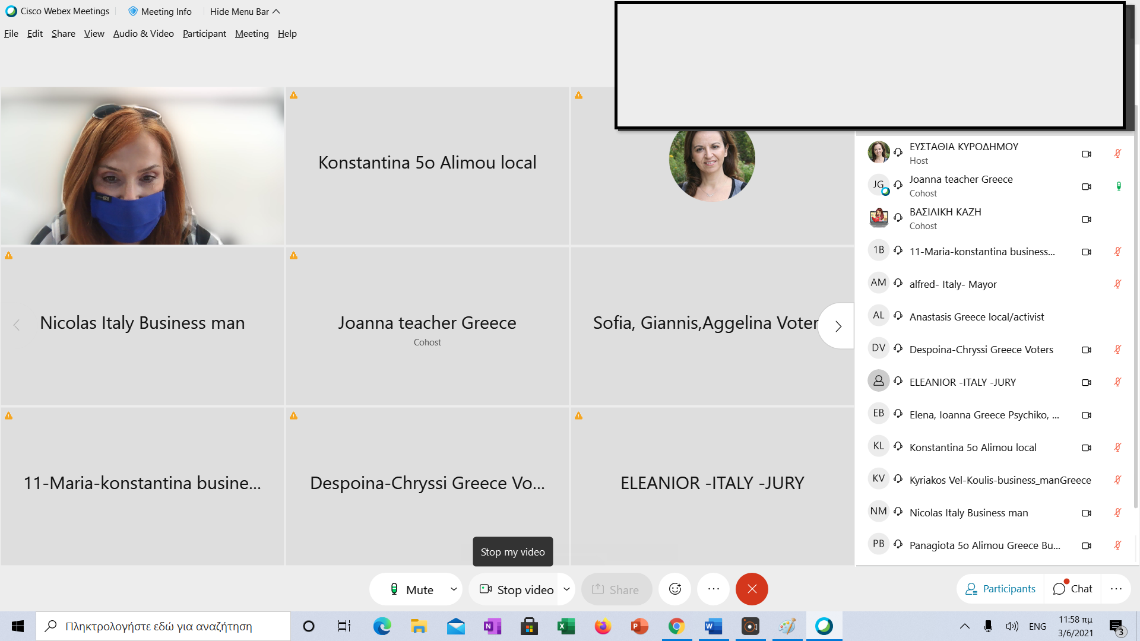Open the Chat panel
Image resolution: width=1140 pixels, height=641 pixels.
(x=1073, y=589)
